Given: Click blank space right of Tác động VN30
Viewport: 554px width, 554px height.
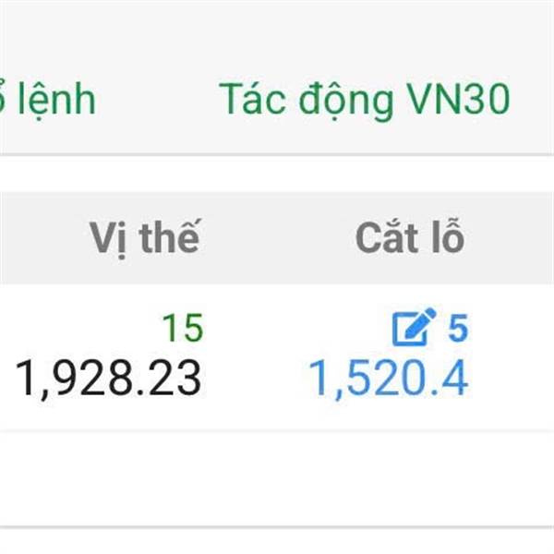Looking at the screenshot, I should 533,100.
